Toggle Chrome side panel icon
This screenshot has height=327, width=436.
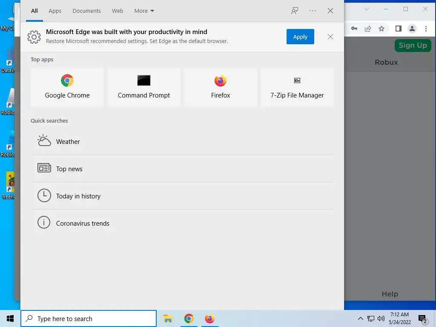(398, 29)
